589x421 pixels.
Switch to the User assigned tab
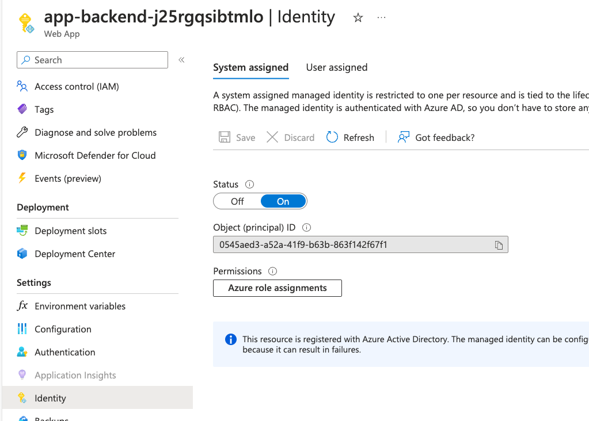[x=336, y=67]
